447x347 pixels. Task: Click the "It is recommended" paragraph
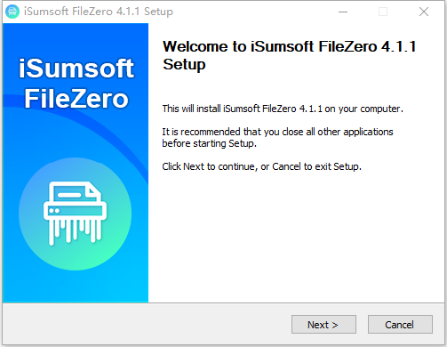click(277, 138)
